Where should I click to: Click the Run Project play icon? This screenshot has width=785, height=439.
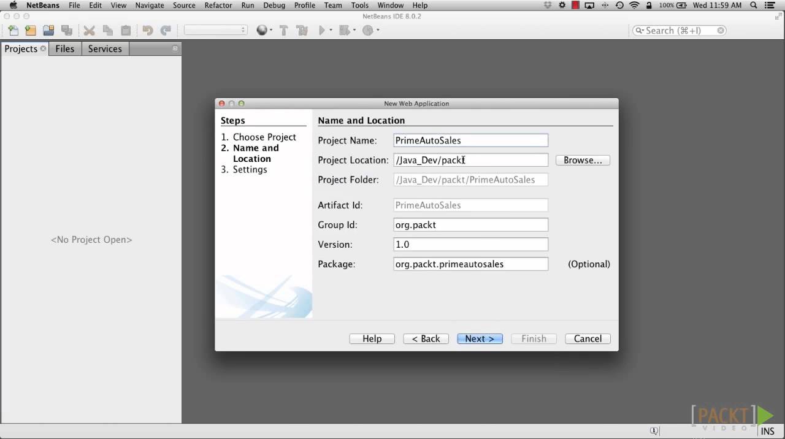pyautogui.click(x=322, y=30)
